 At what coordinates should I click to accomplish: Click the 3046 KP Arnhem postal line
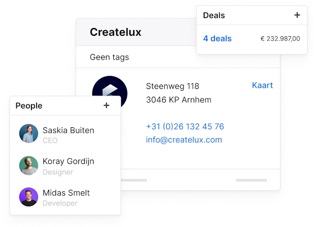point(178,100)
